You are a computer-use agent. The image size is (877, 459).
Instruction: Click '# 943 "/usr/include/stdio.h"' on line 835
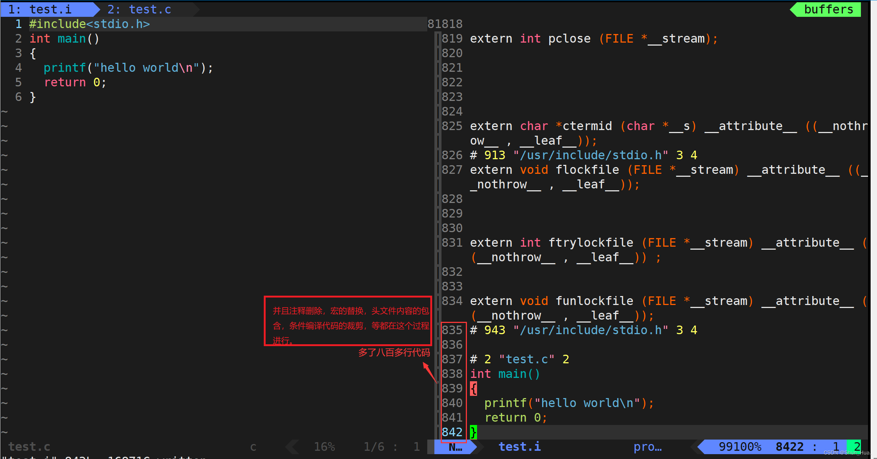point(569,330)
